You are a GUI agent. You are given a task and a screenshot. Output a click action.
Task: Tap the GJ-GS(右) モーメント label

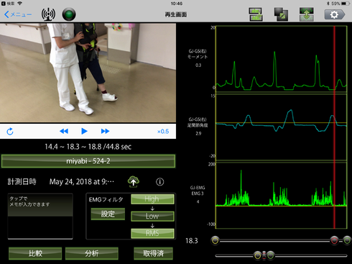(198, 54)
